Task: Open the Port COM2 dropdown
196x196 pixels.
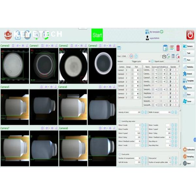Action: coord(125,56)
